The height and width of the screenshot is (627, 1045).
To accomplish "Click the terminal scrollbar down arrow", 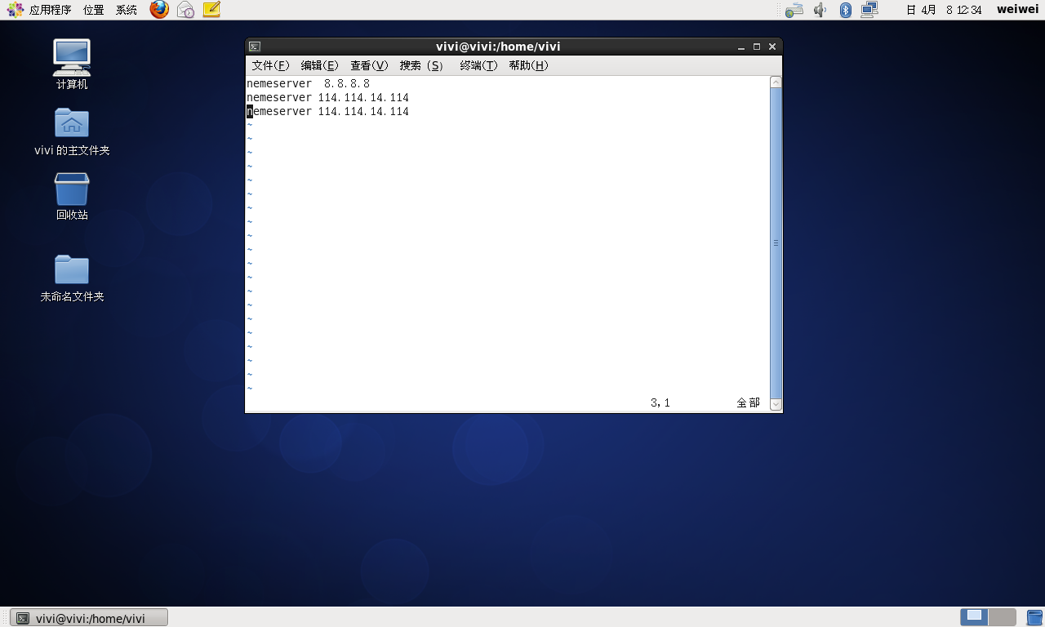I will coord(776,404).
